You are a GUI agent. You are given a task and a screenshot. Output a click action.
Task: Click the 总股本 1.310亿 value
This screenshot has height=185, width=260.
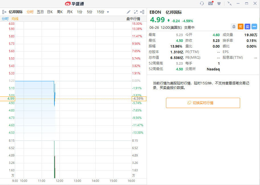point(177,52)
